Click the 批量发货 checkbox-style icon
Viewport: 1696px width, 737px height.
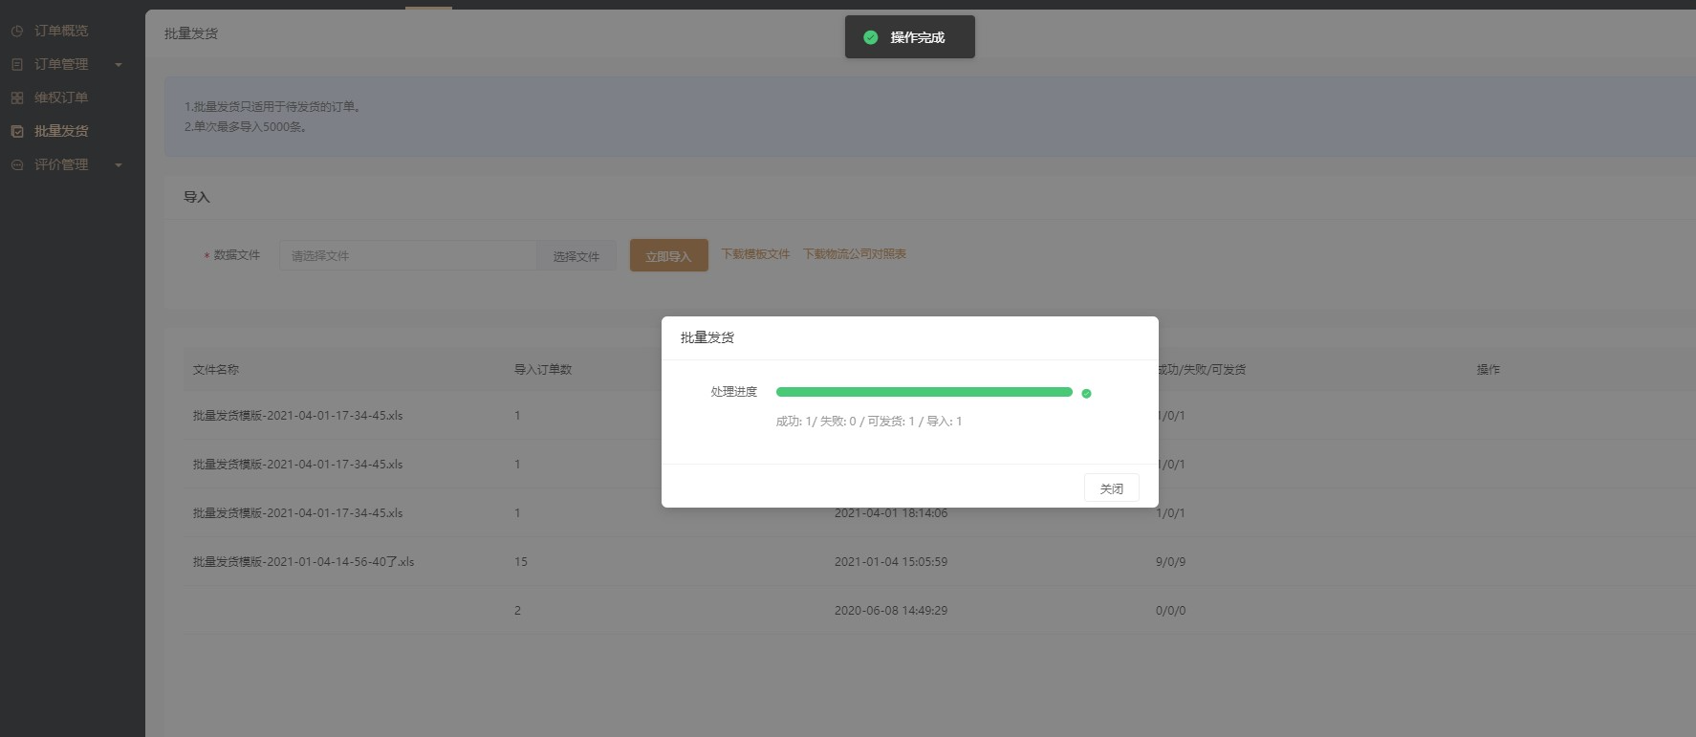click(17, 132)
